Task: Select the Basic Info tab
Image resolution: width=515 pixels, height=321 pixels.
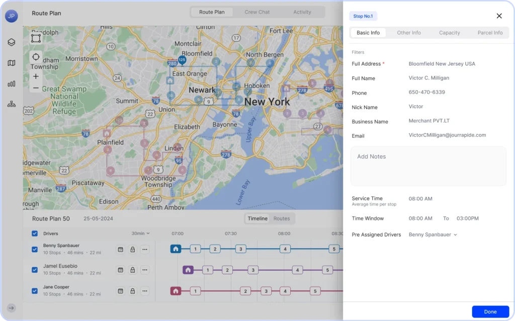Action: click(368, 33)
